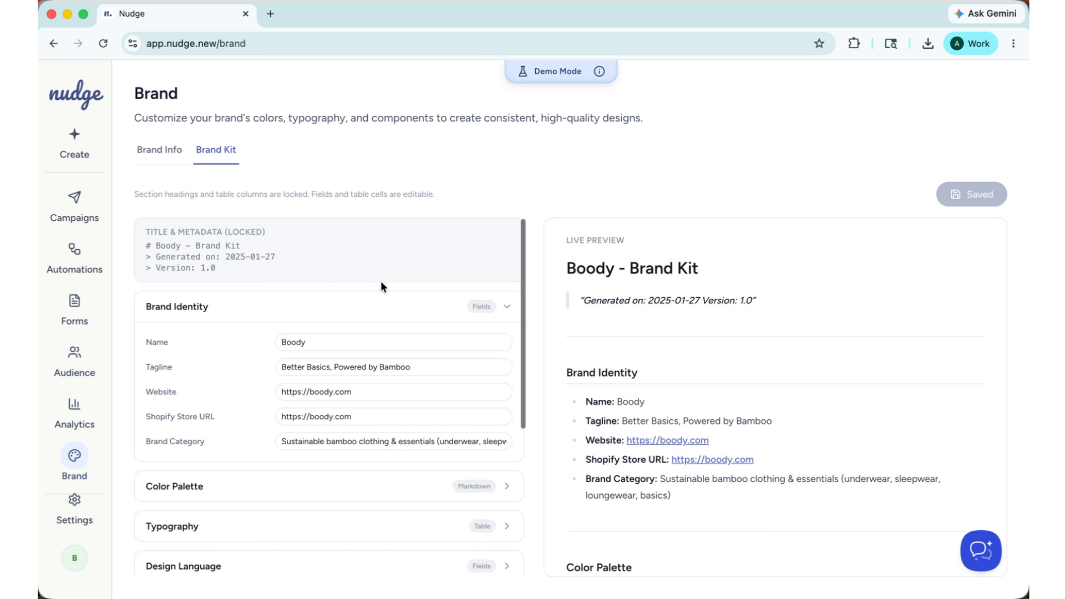1065x599 pixels.
Task: Open the Forms document icon
Action: pos(74,301)
